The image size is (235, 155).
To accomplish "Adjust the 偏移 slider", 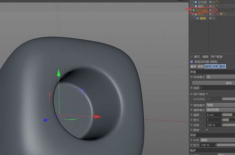I will [229, 115].
